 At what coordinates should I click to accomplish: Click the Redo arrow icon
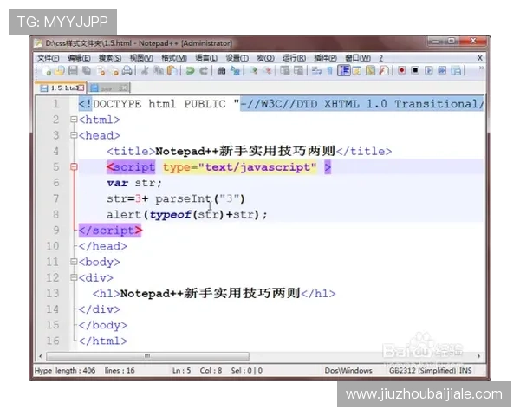click(x=204, y=71)
